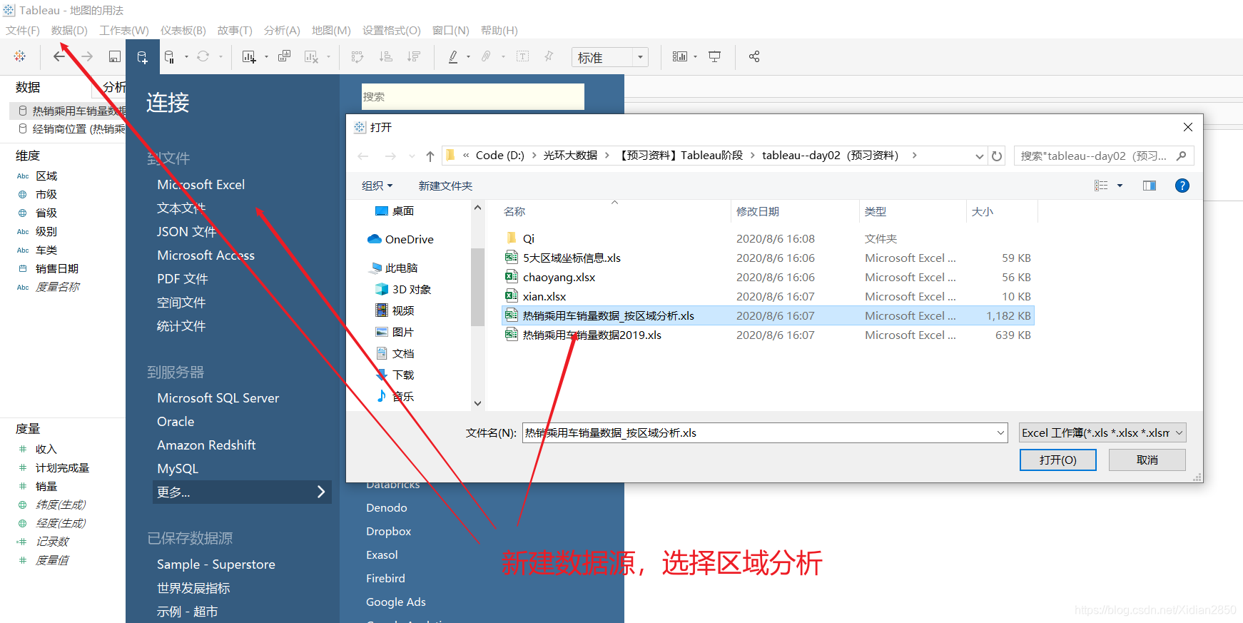Click the share workbook icon
The height and width of the screenshot is (623, 1243).
(754, 56)
